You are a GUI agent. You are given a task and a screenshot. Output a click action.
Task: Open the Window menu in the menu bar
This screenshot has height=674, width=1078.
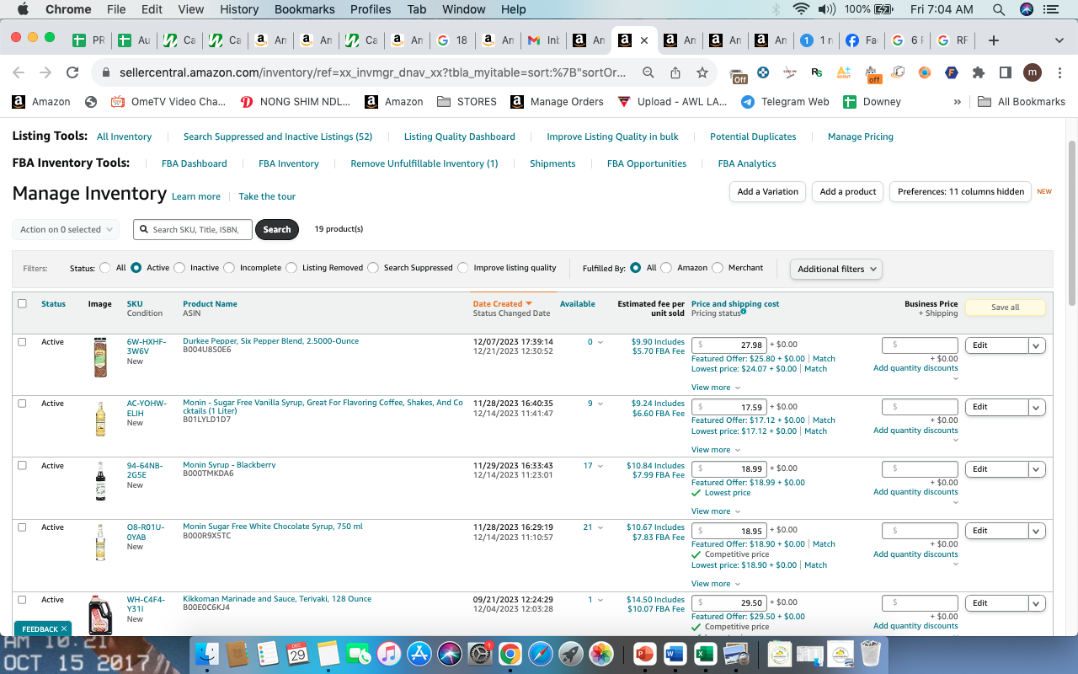click(463, 10)
